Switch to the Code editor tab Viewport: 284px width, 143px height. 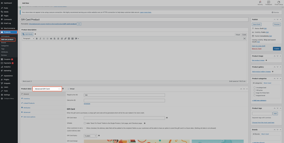click(244, 35)
